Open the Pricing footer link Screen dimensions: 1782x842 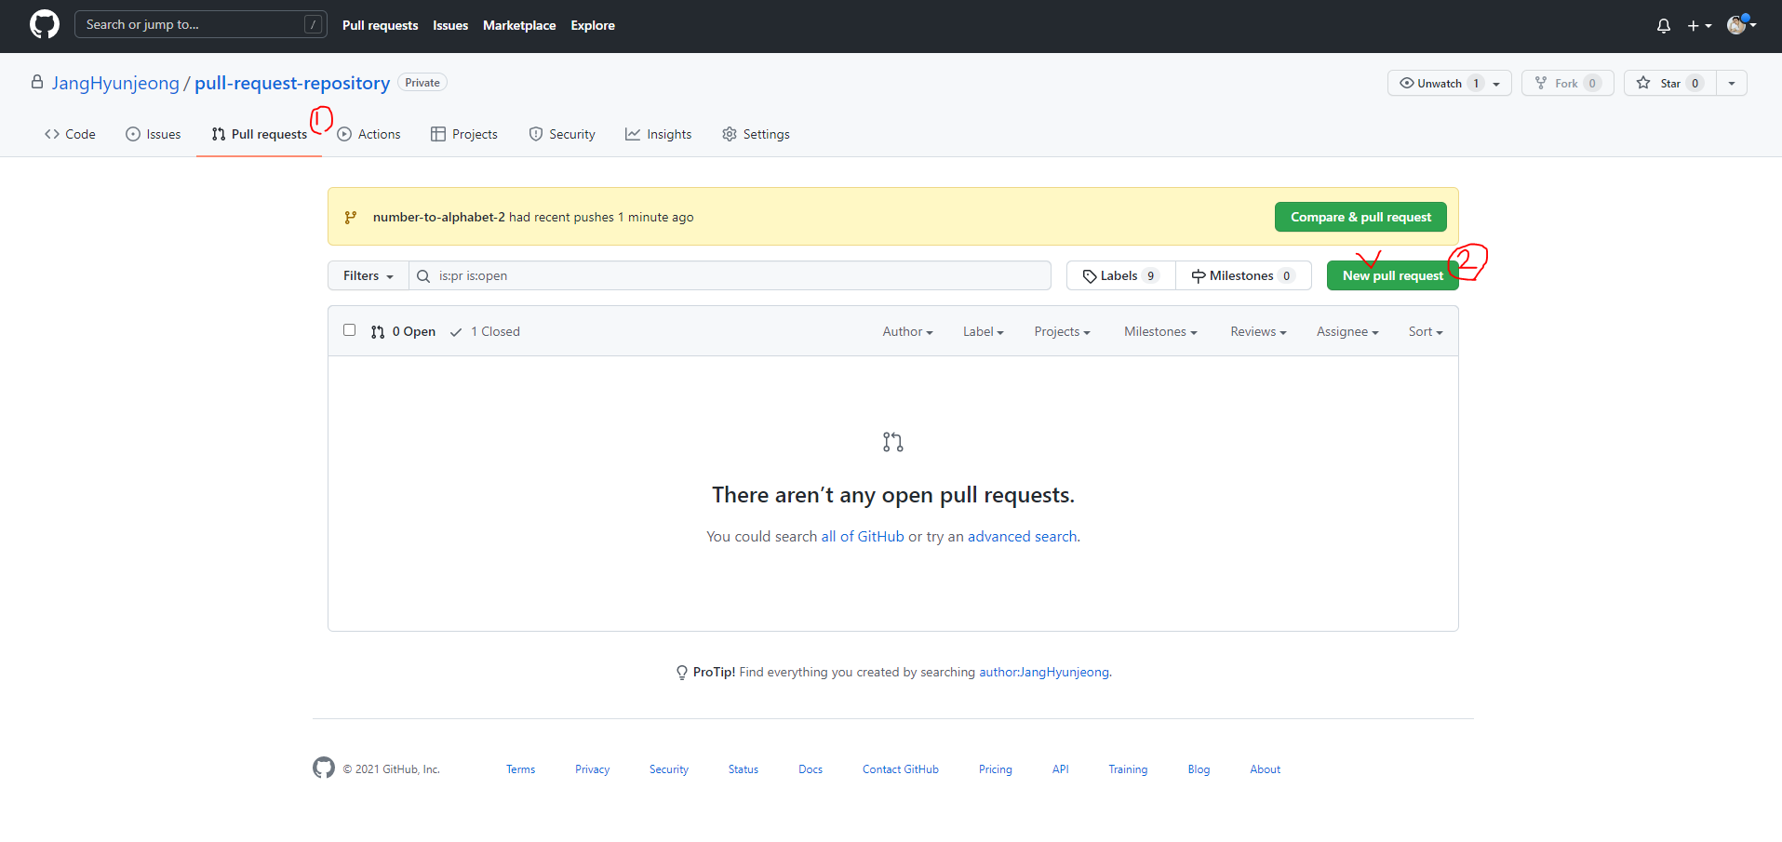point(995,769)
